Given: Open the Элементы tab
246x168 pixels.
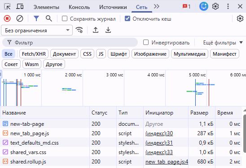Looking at the screenshot, I should point(46,7).
